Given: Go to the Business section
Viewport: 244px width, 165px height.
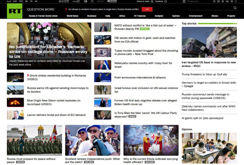Looking at the screenshot, I should click(x=91, y=16).
